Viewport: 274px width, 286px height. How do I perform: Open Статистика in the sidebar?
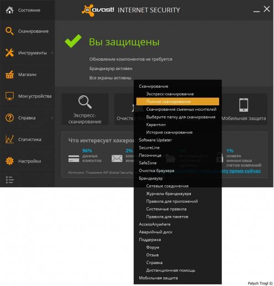30,140
